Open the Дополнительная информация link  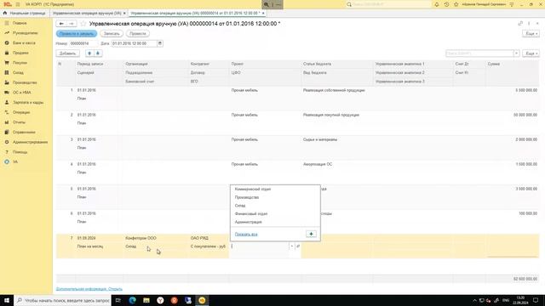click(89, 289)
